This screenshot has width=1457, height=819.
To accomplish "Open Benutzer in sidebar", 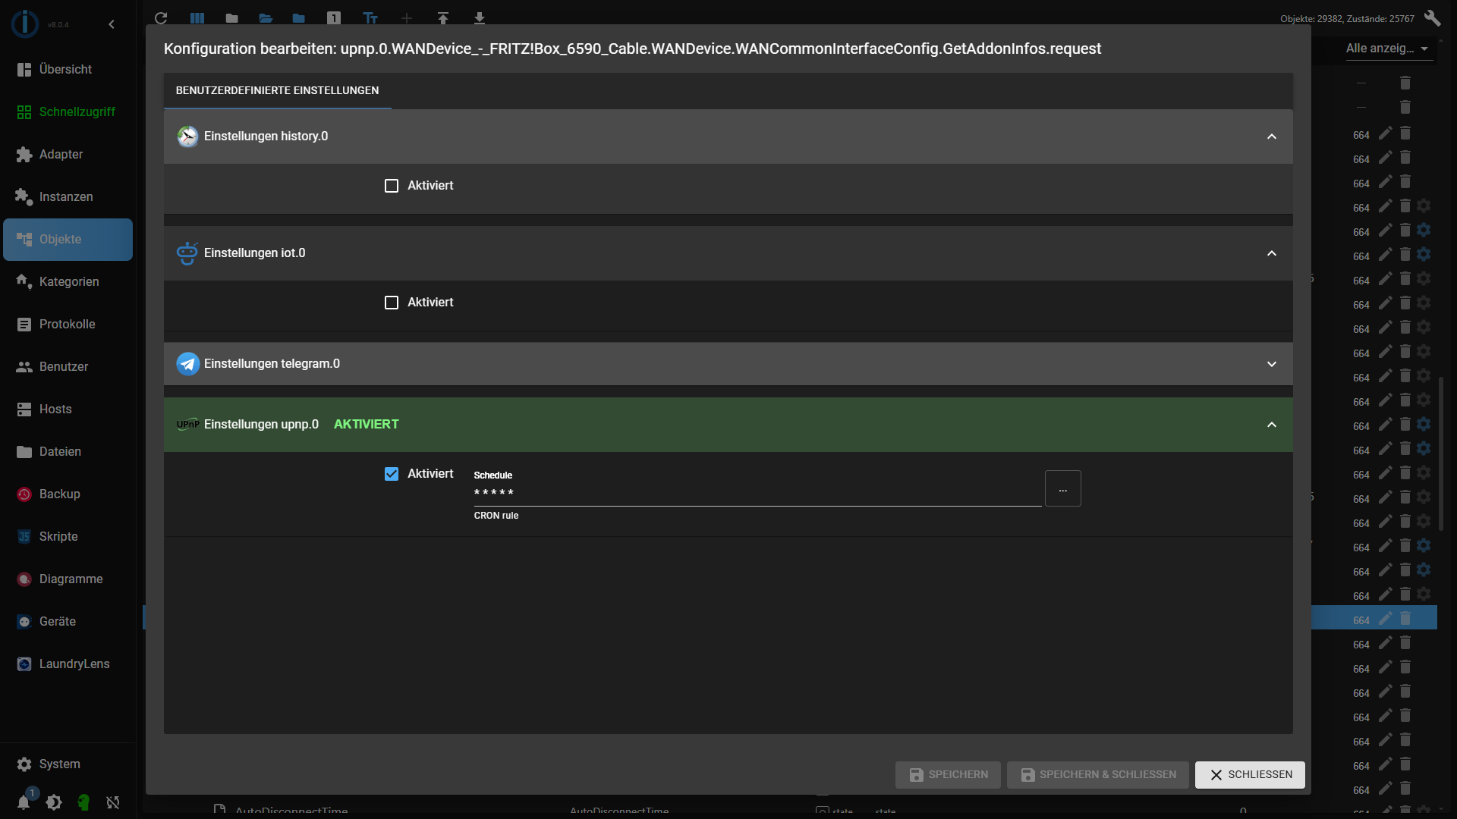I will pos(68,366).
